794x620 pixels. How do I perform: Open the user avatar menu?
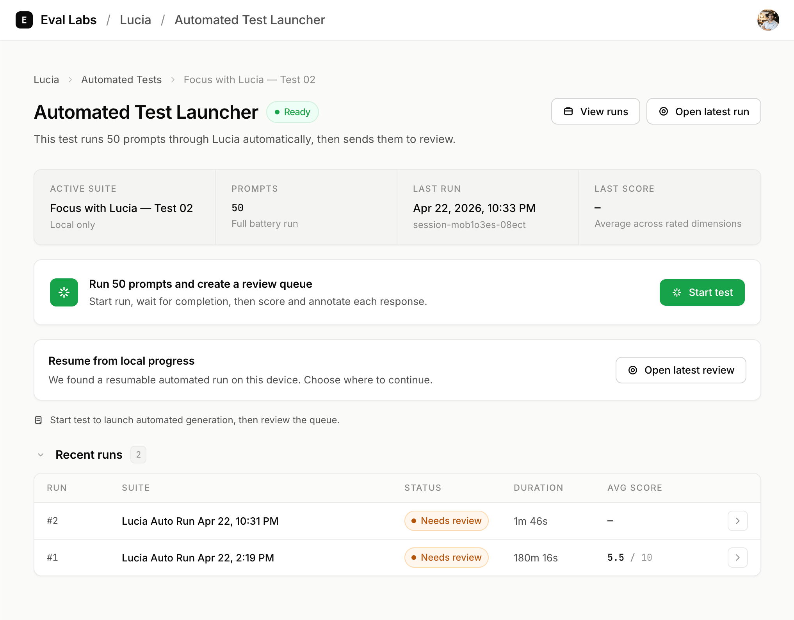click(768, 20)
